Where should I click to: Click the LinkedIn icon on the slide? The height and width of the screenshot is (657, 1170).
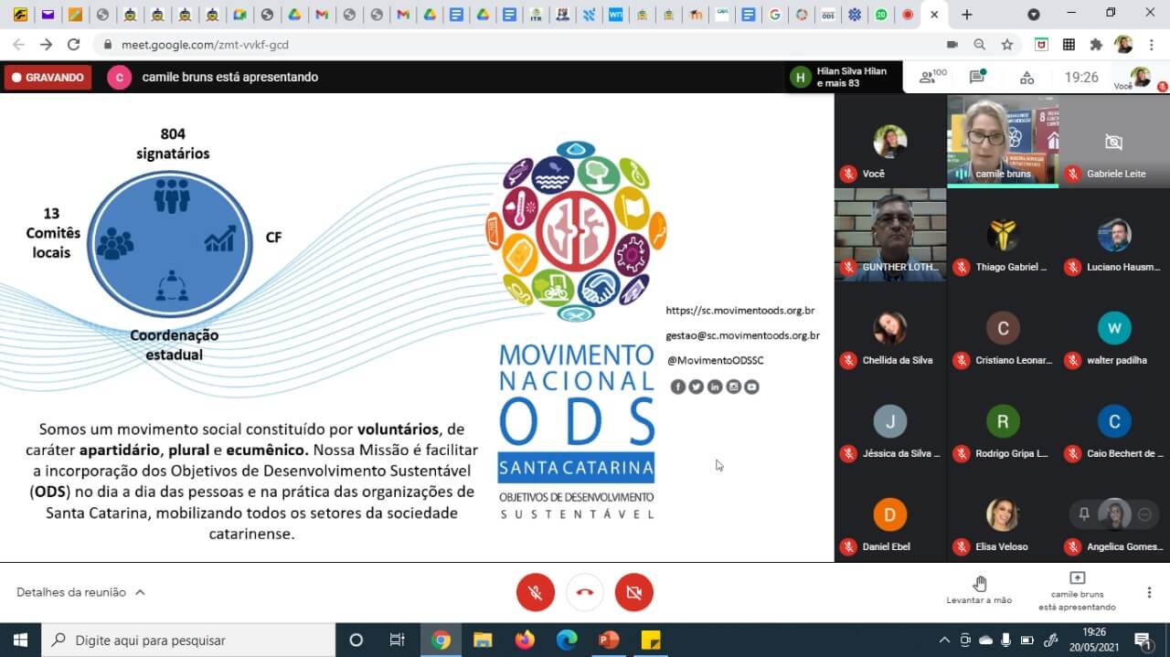tap(715, 387)
